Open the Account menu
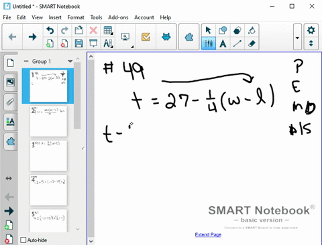The width and height of the screenshot is (322, 245). (144, 17)
